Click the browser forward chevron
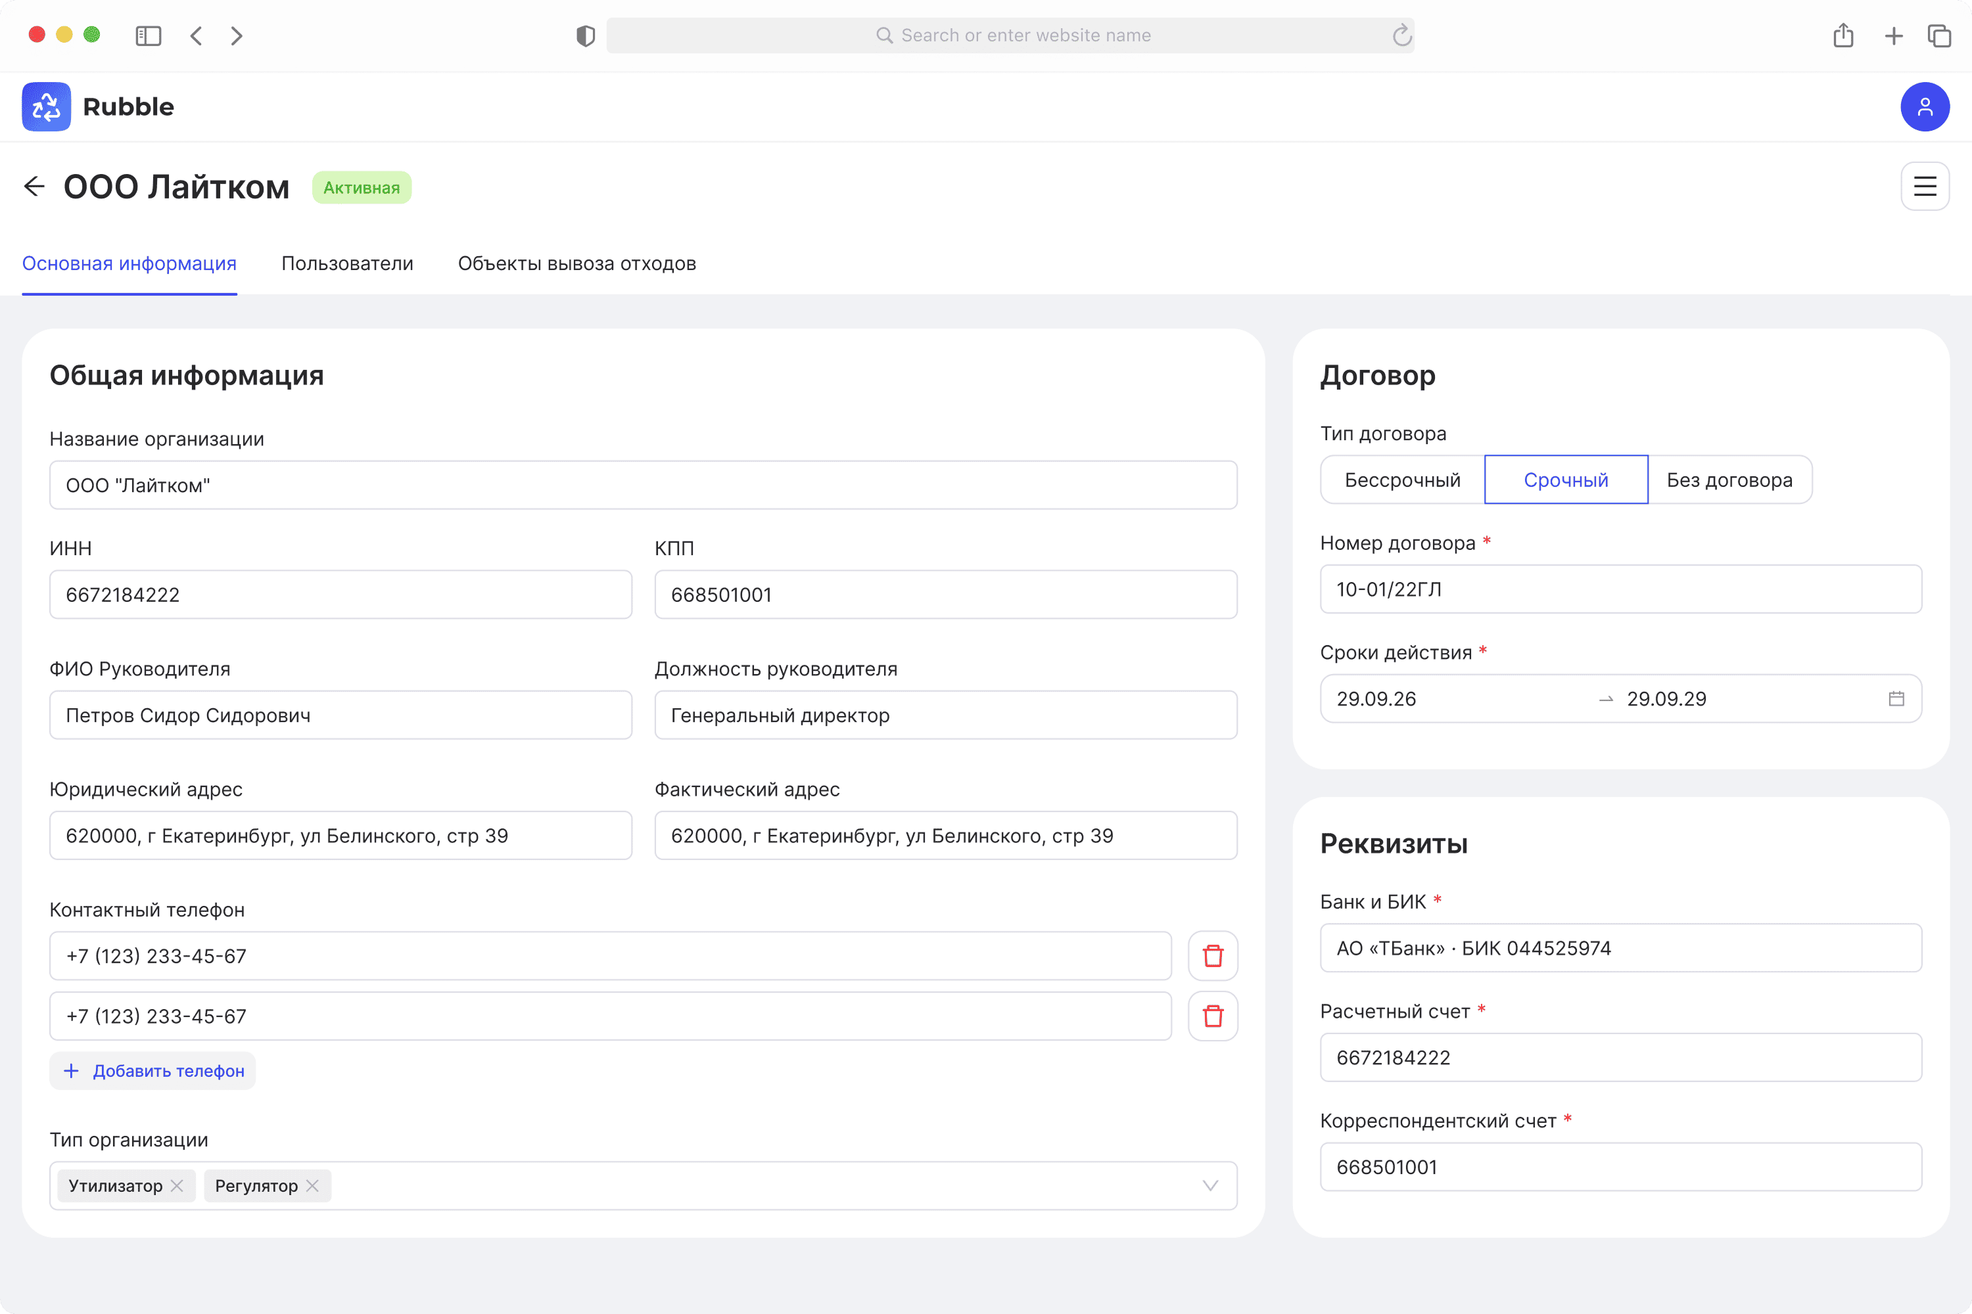Viewport: 1972px width, 1314px height. click(237, 35)
